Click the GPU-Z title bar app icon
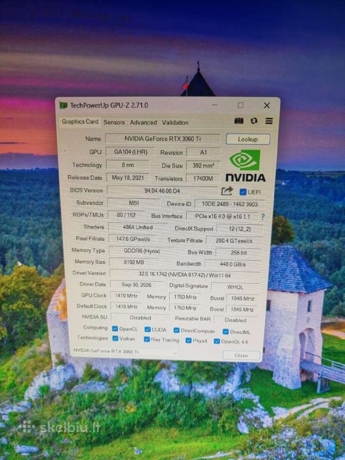The width and height of the screenshot is (345, 460). pos(63,105)
